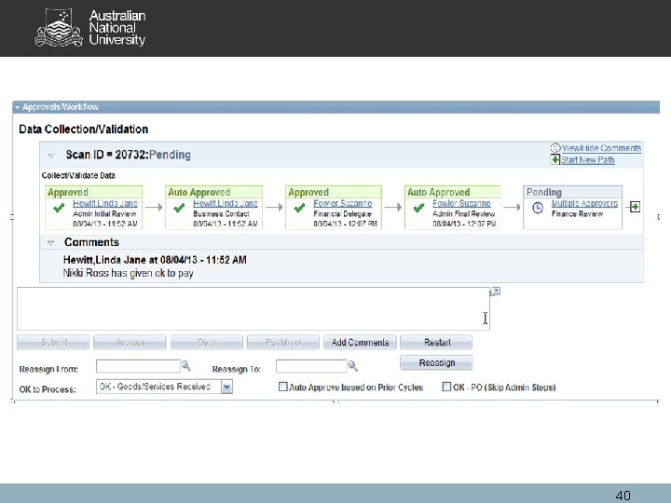Open lookup magnifier for Reassign To
The width and height of the screenshot is (671, 503).
pos(352,366)
